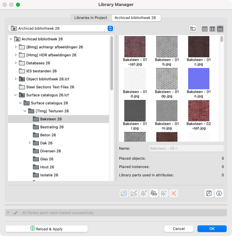The width and height of the screenshot is (232, 236).
Task: Click the export folder icon in toolbar
Action: pos(134,193)
